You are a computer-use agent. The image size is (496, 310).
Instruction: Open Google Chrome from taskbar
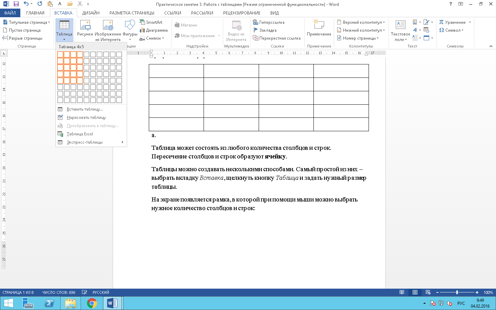click(92, 303)
